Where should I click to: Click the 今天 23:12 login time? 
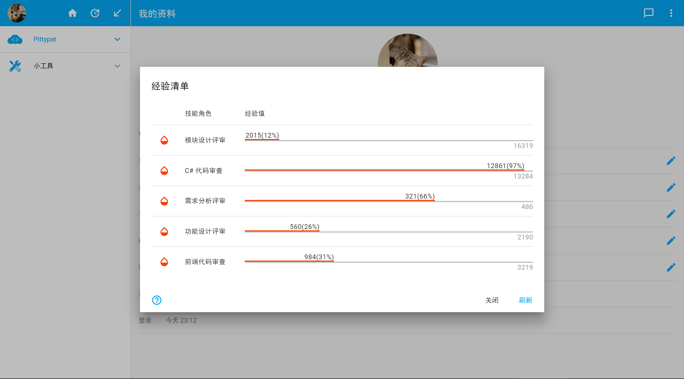click(181, 320)
